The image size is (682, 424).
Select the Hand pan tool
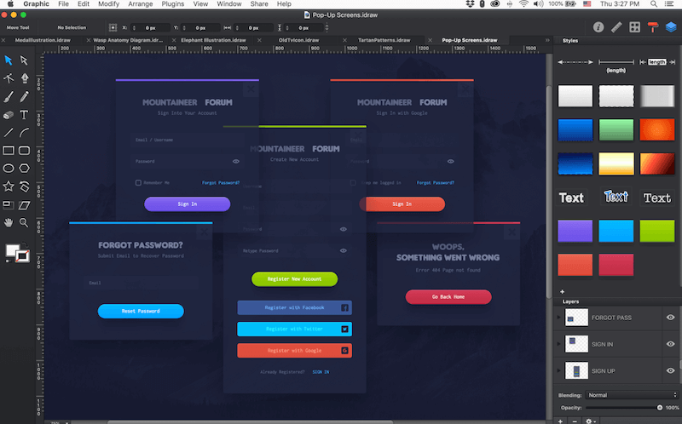pos(9,223)
